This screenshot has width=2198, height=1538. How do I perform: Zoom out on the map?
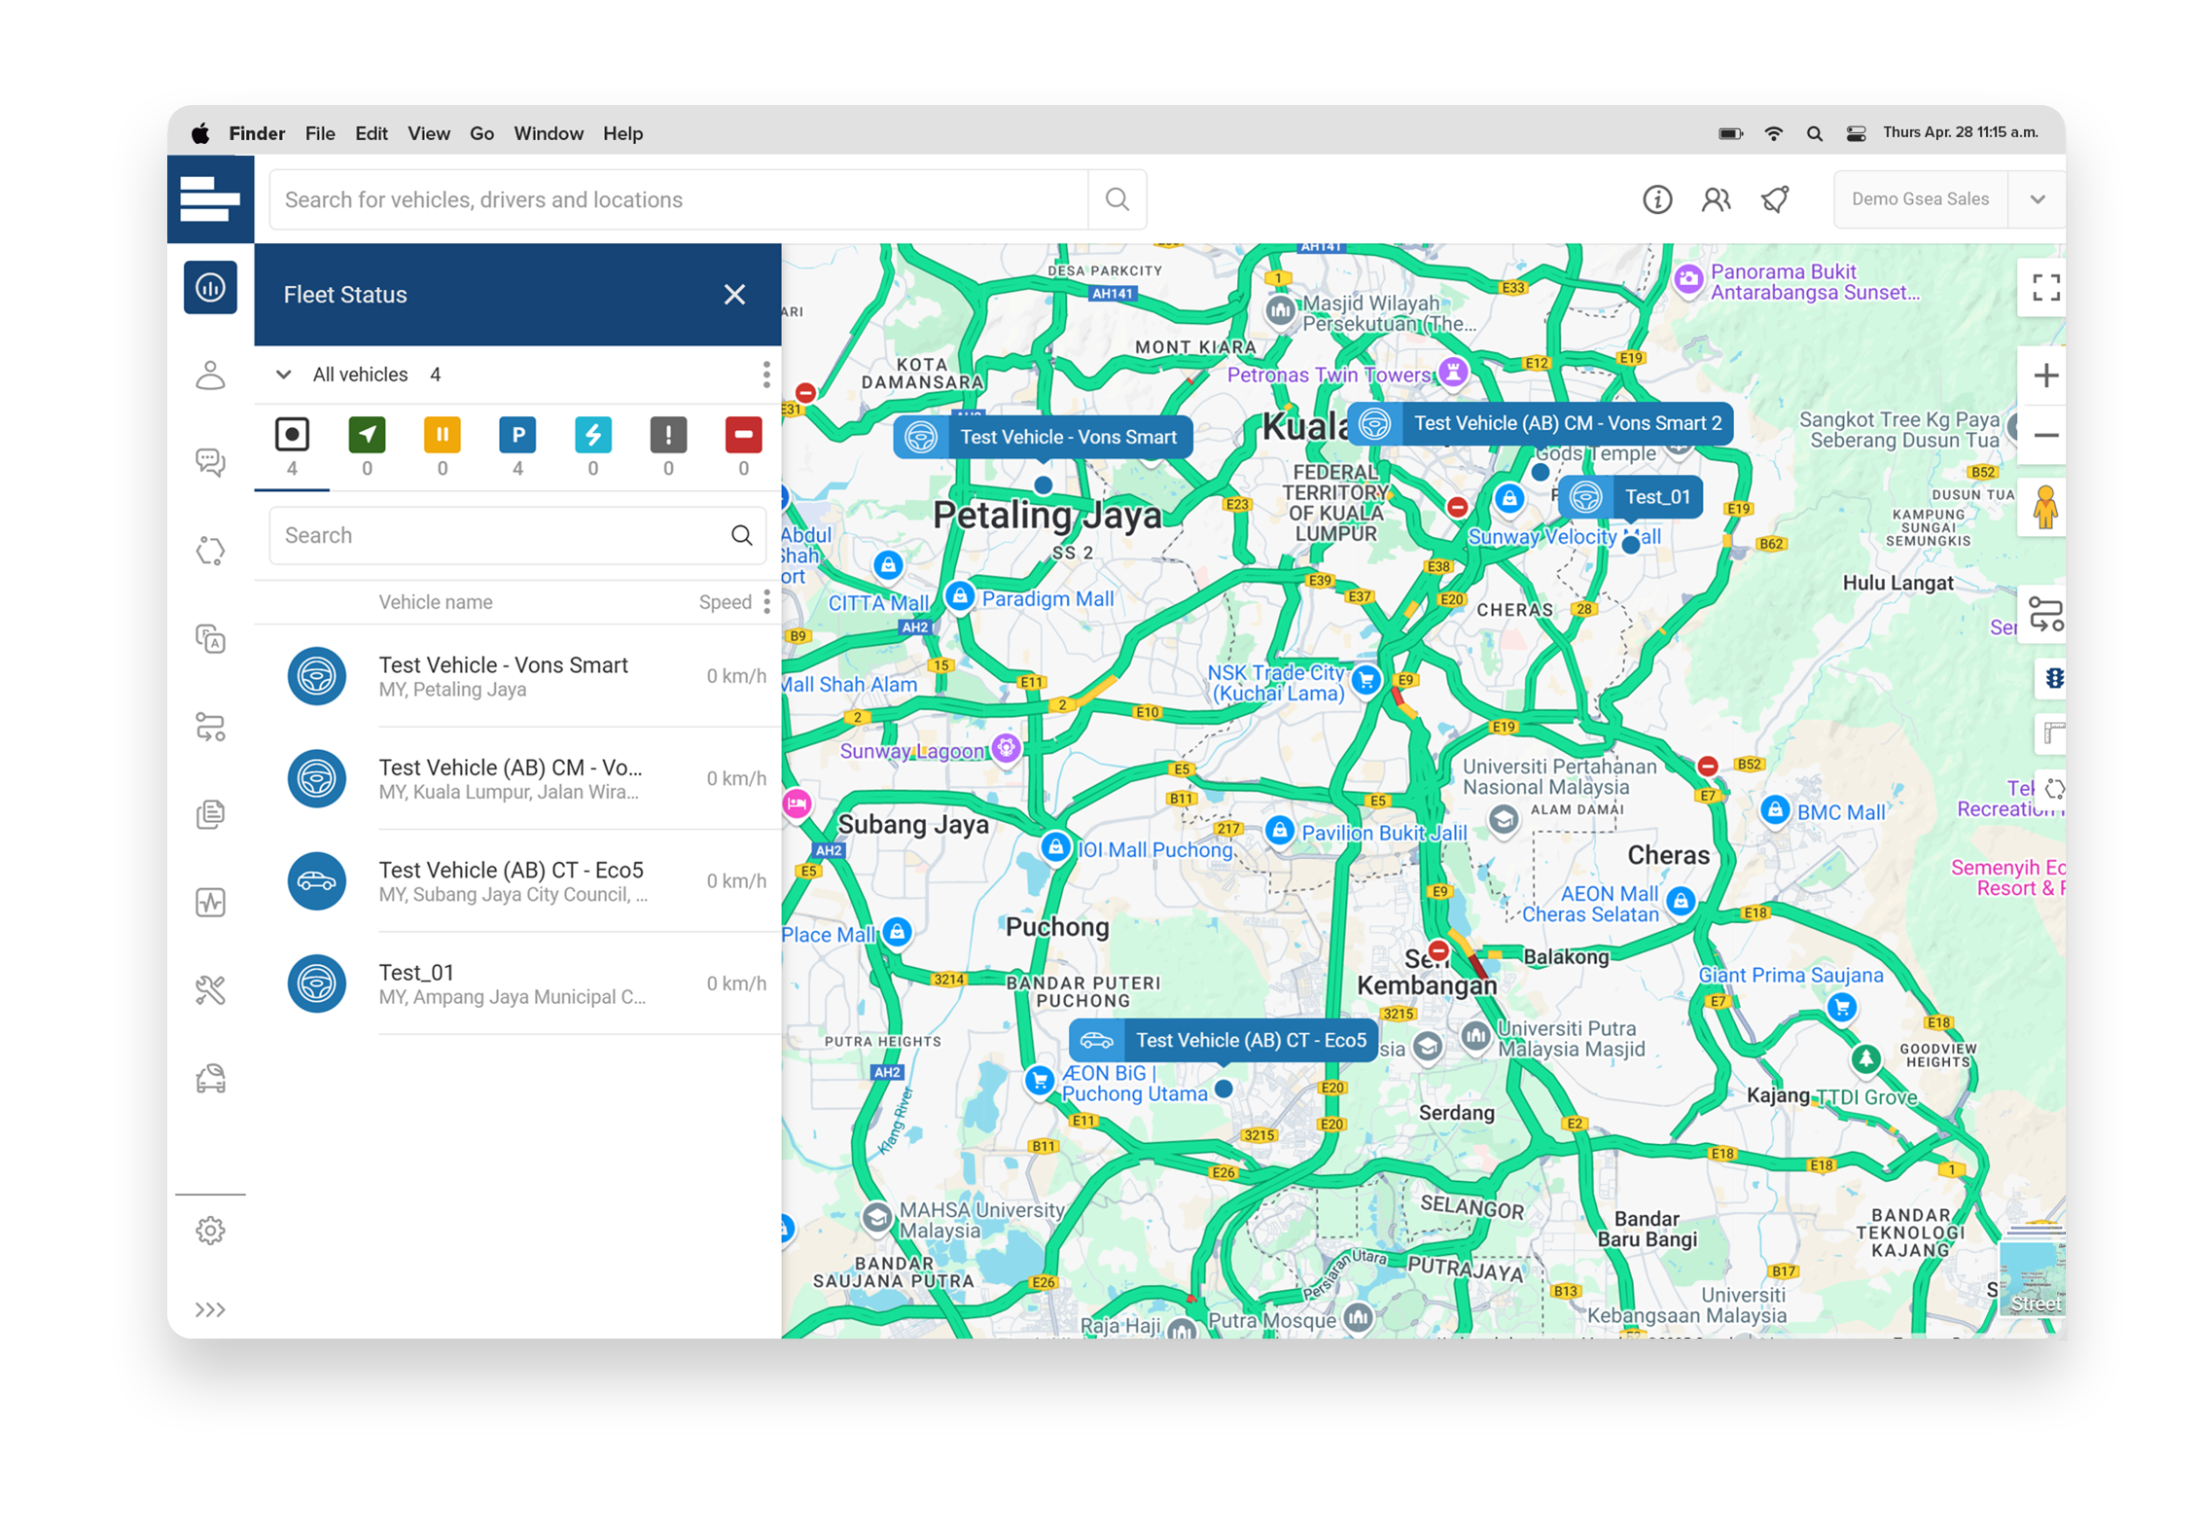(2045, 435)
